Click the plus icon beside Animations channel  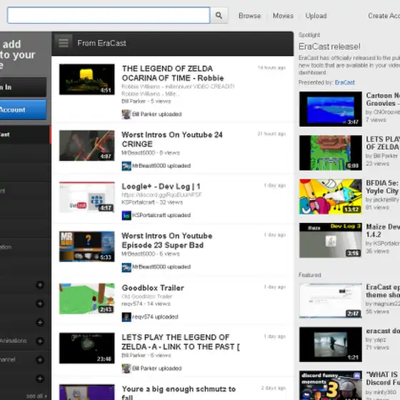click(x=40, y=341)
